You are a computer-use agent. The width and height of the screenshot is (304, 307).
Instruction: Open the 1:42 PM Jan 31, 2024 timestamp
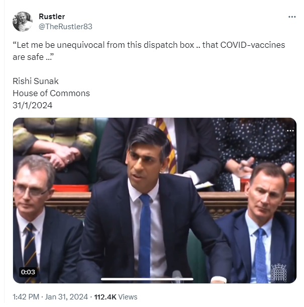[50, 296]
